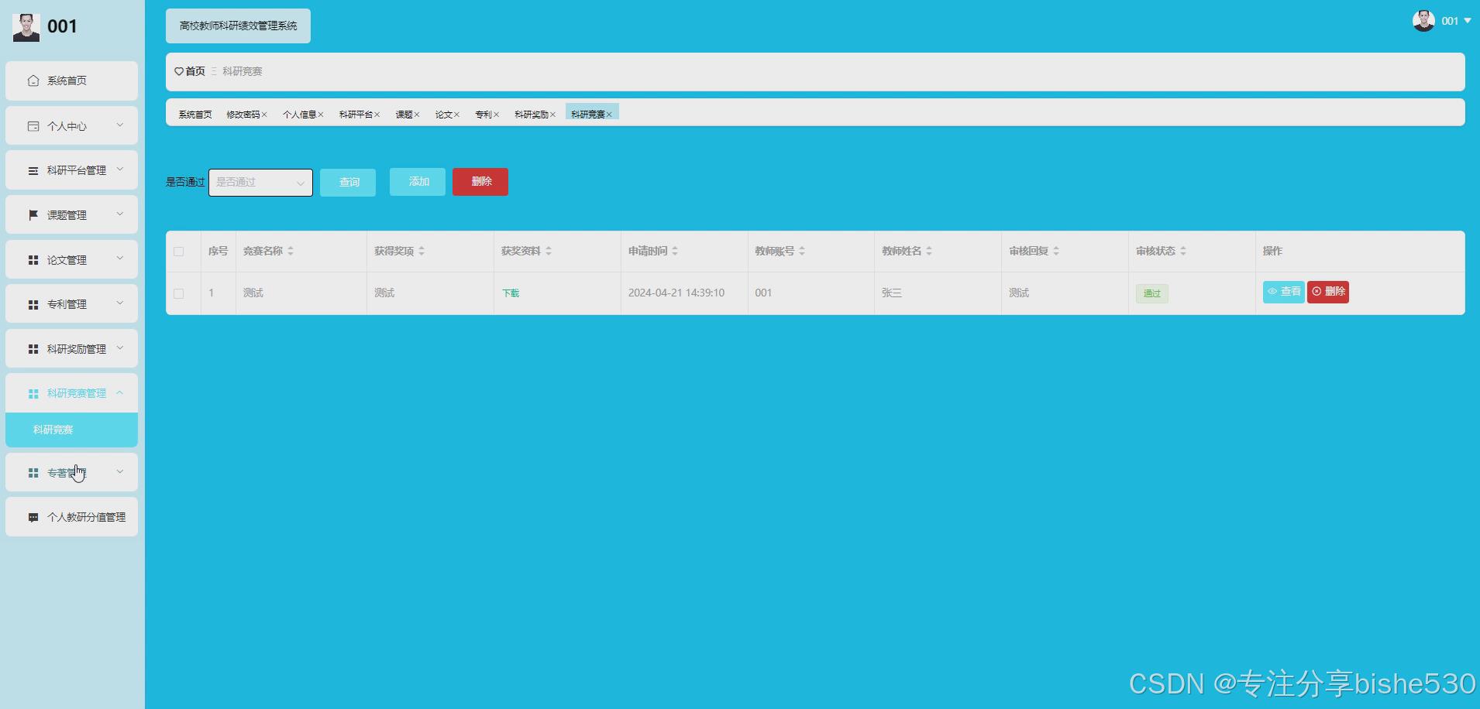
Task: Click the 下载 link in 获奖资料 column
Action: [x=511, y=293]
